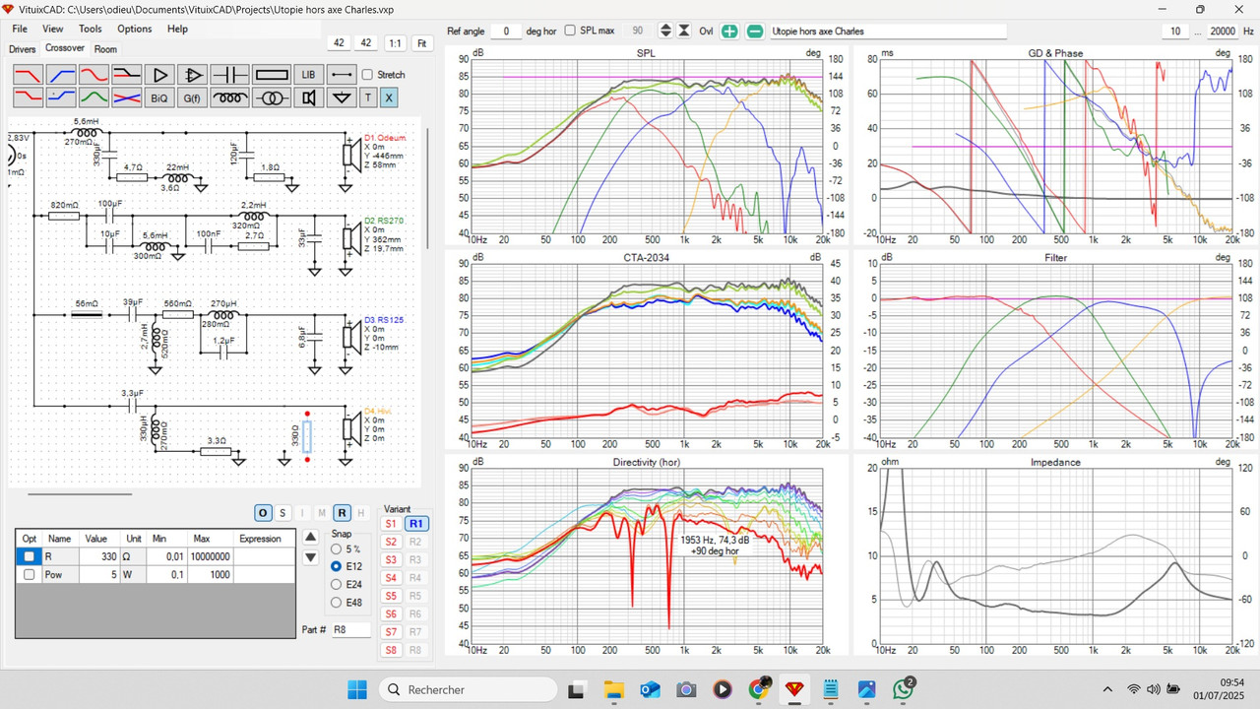Insert a G(f) transfer function block

pyautogui.click(x=193, y=97)
